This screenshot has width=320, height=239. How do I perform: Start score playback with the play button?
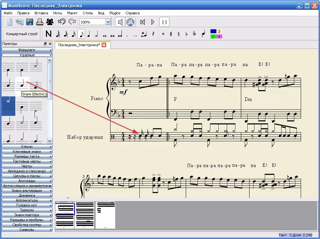pyautogui.click(x=153, y=22)
